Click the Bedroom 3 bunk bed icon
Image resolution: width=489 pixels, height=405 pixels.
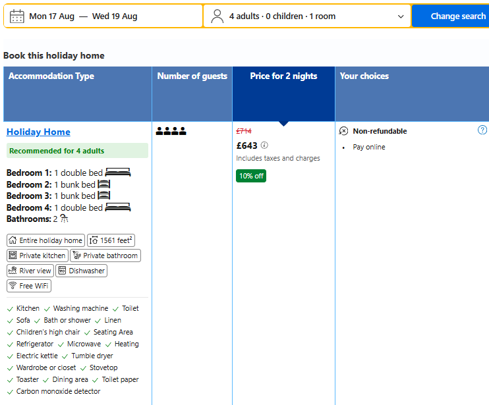104,196
